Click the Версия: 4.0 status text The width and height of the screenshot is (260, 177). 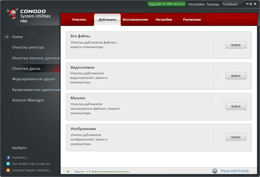(83, 172)
